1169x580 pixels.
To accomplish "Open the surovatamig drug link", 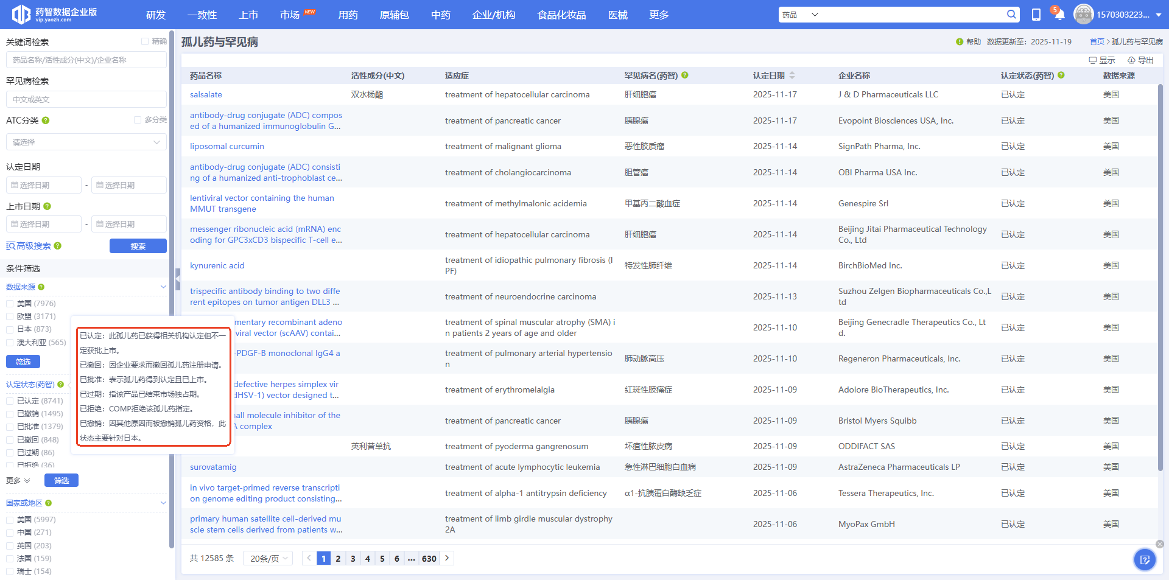I will coord(213,467).
